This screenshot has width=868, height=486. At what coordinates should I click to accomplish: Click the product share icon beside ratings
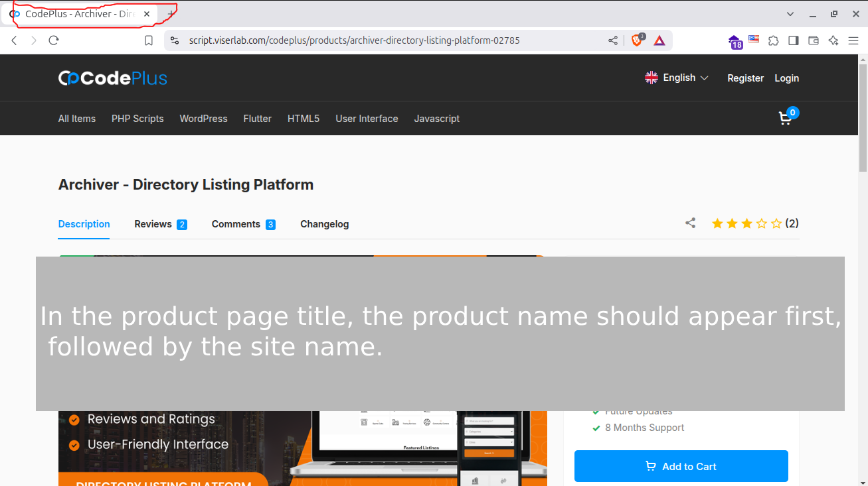[x=691, y=223]
